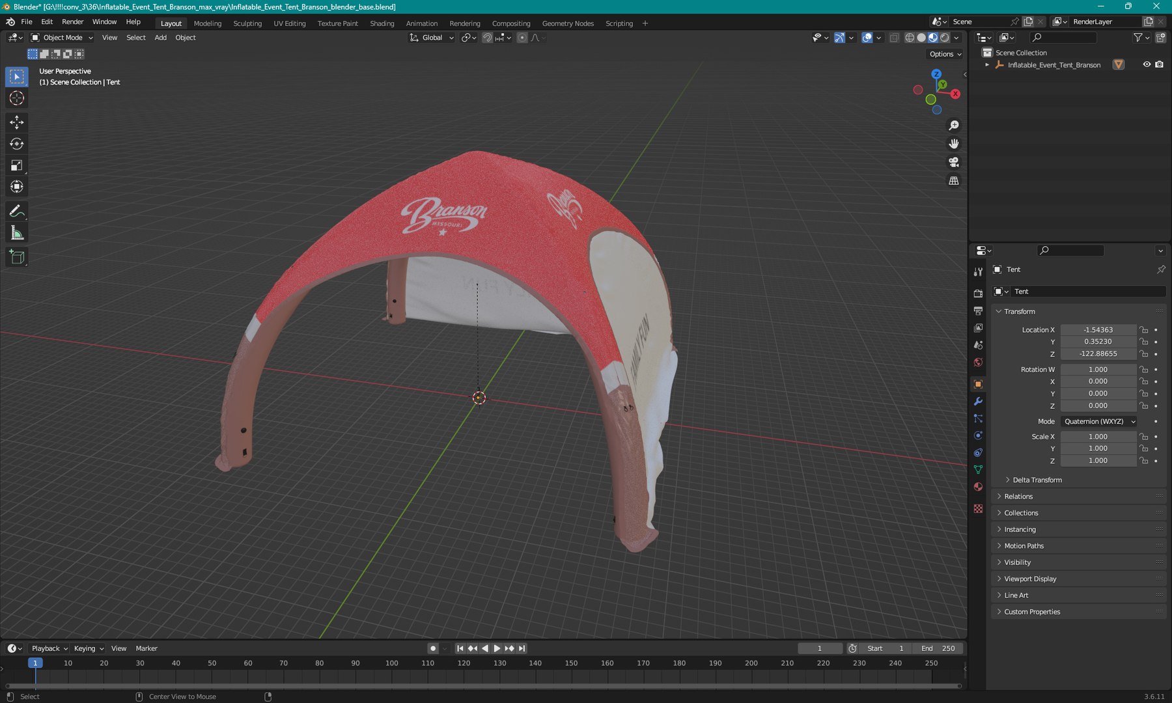Toggle X-Ray mode
Image resolution: width=1172 pixels, height=703 pixels.
(x=894, y=38)
